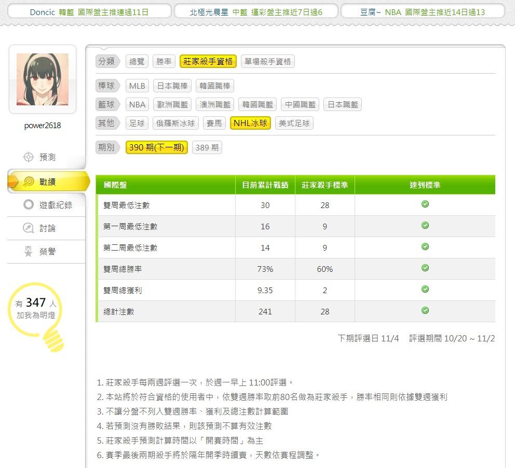Viewport: 515px width, 468px height.
Task: Select period 390 期(下一期)
Action: (157, 148)
